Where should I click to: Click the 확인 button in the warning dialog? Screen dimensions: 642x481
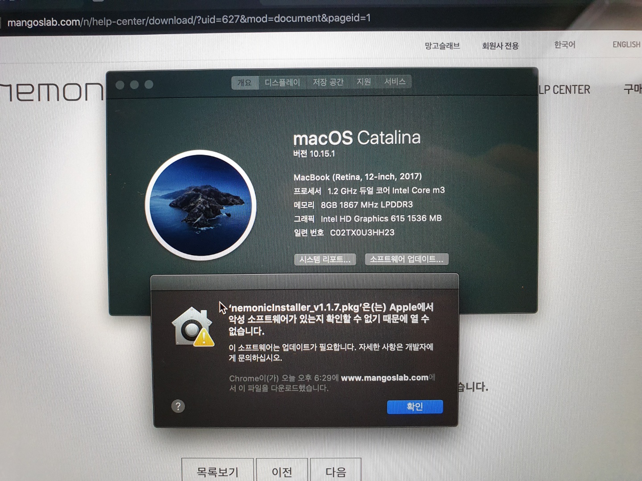(415, 407)
